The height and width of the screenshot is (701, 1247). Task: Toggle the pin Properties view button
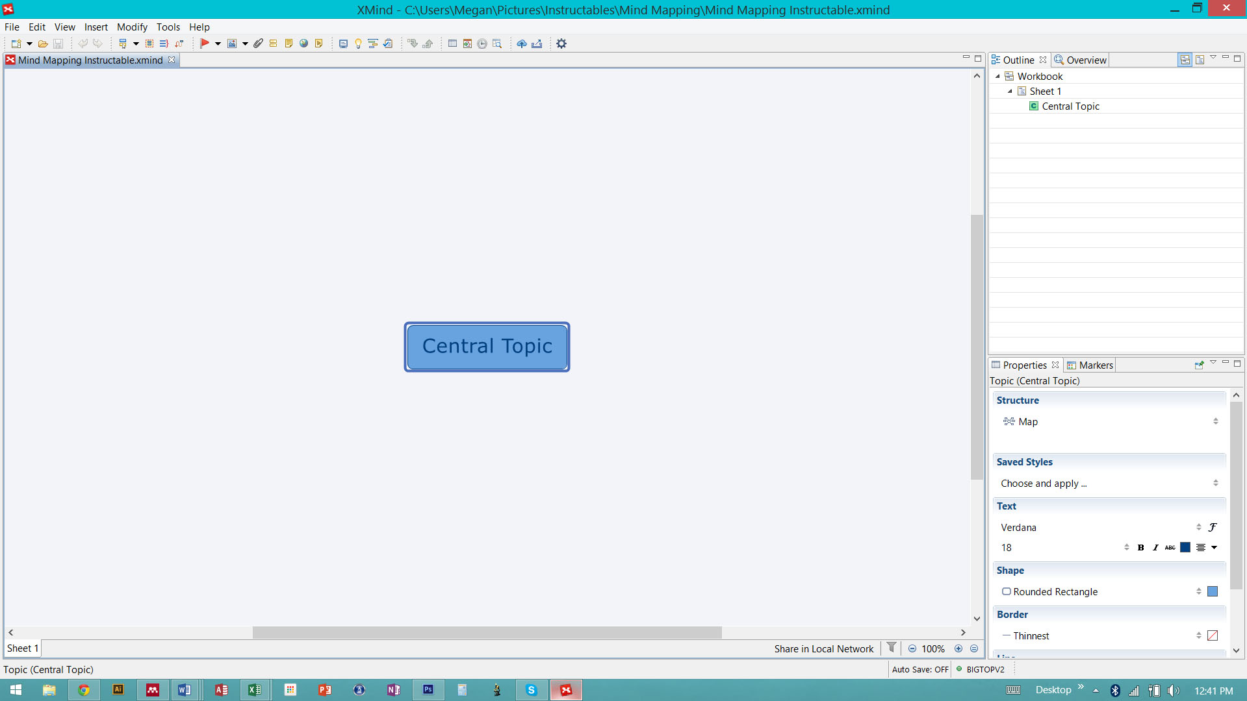[x=1199, y=365]
